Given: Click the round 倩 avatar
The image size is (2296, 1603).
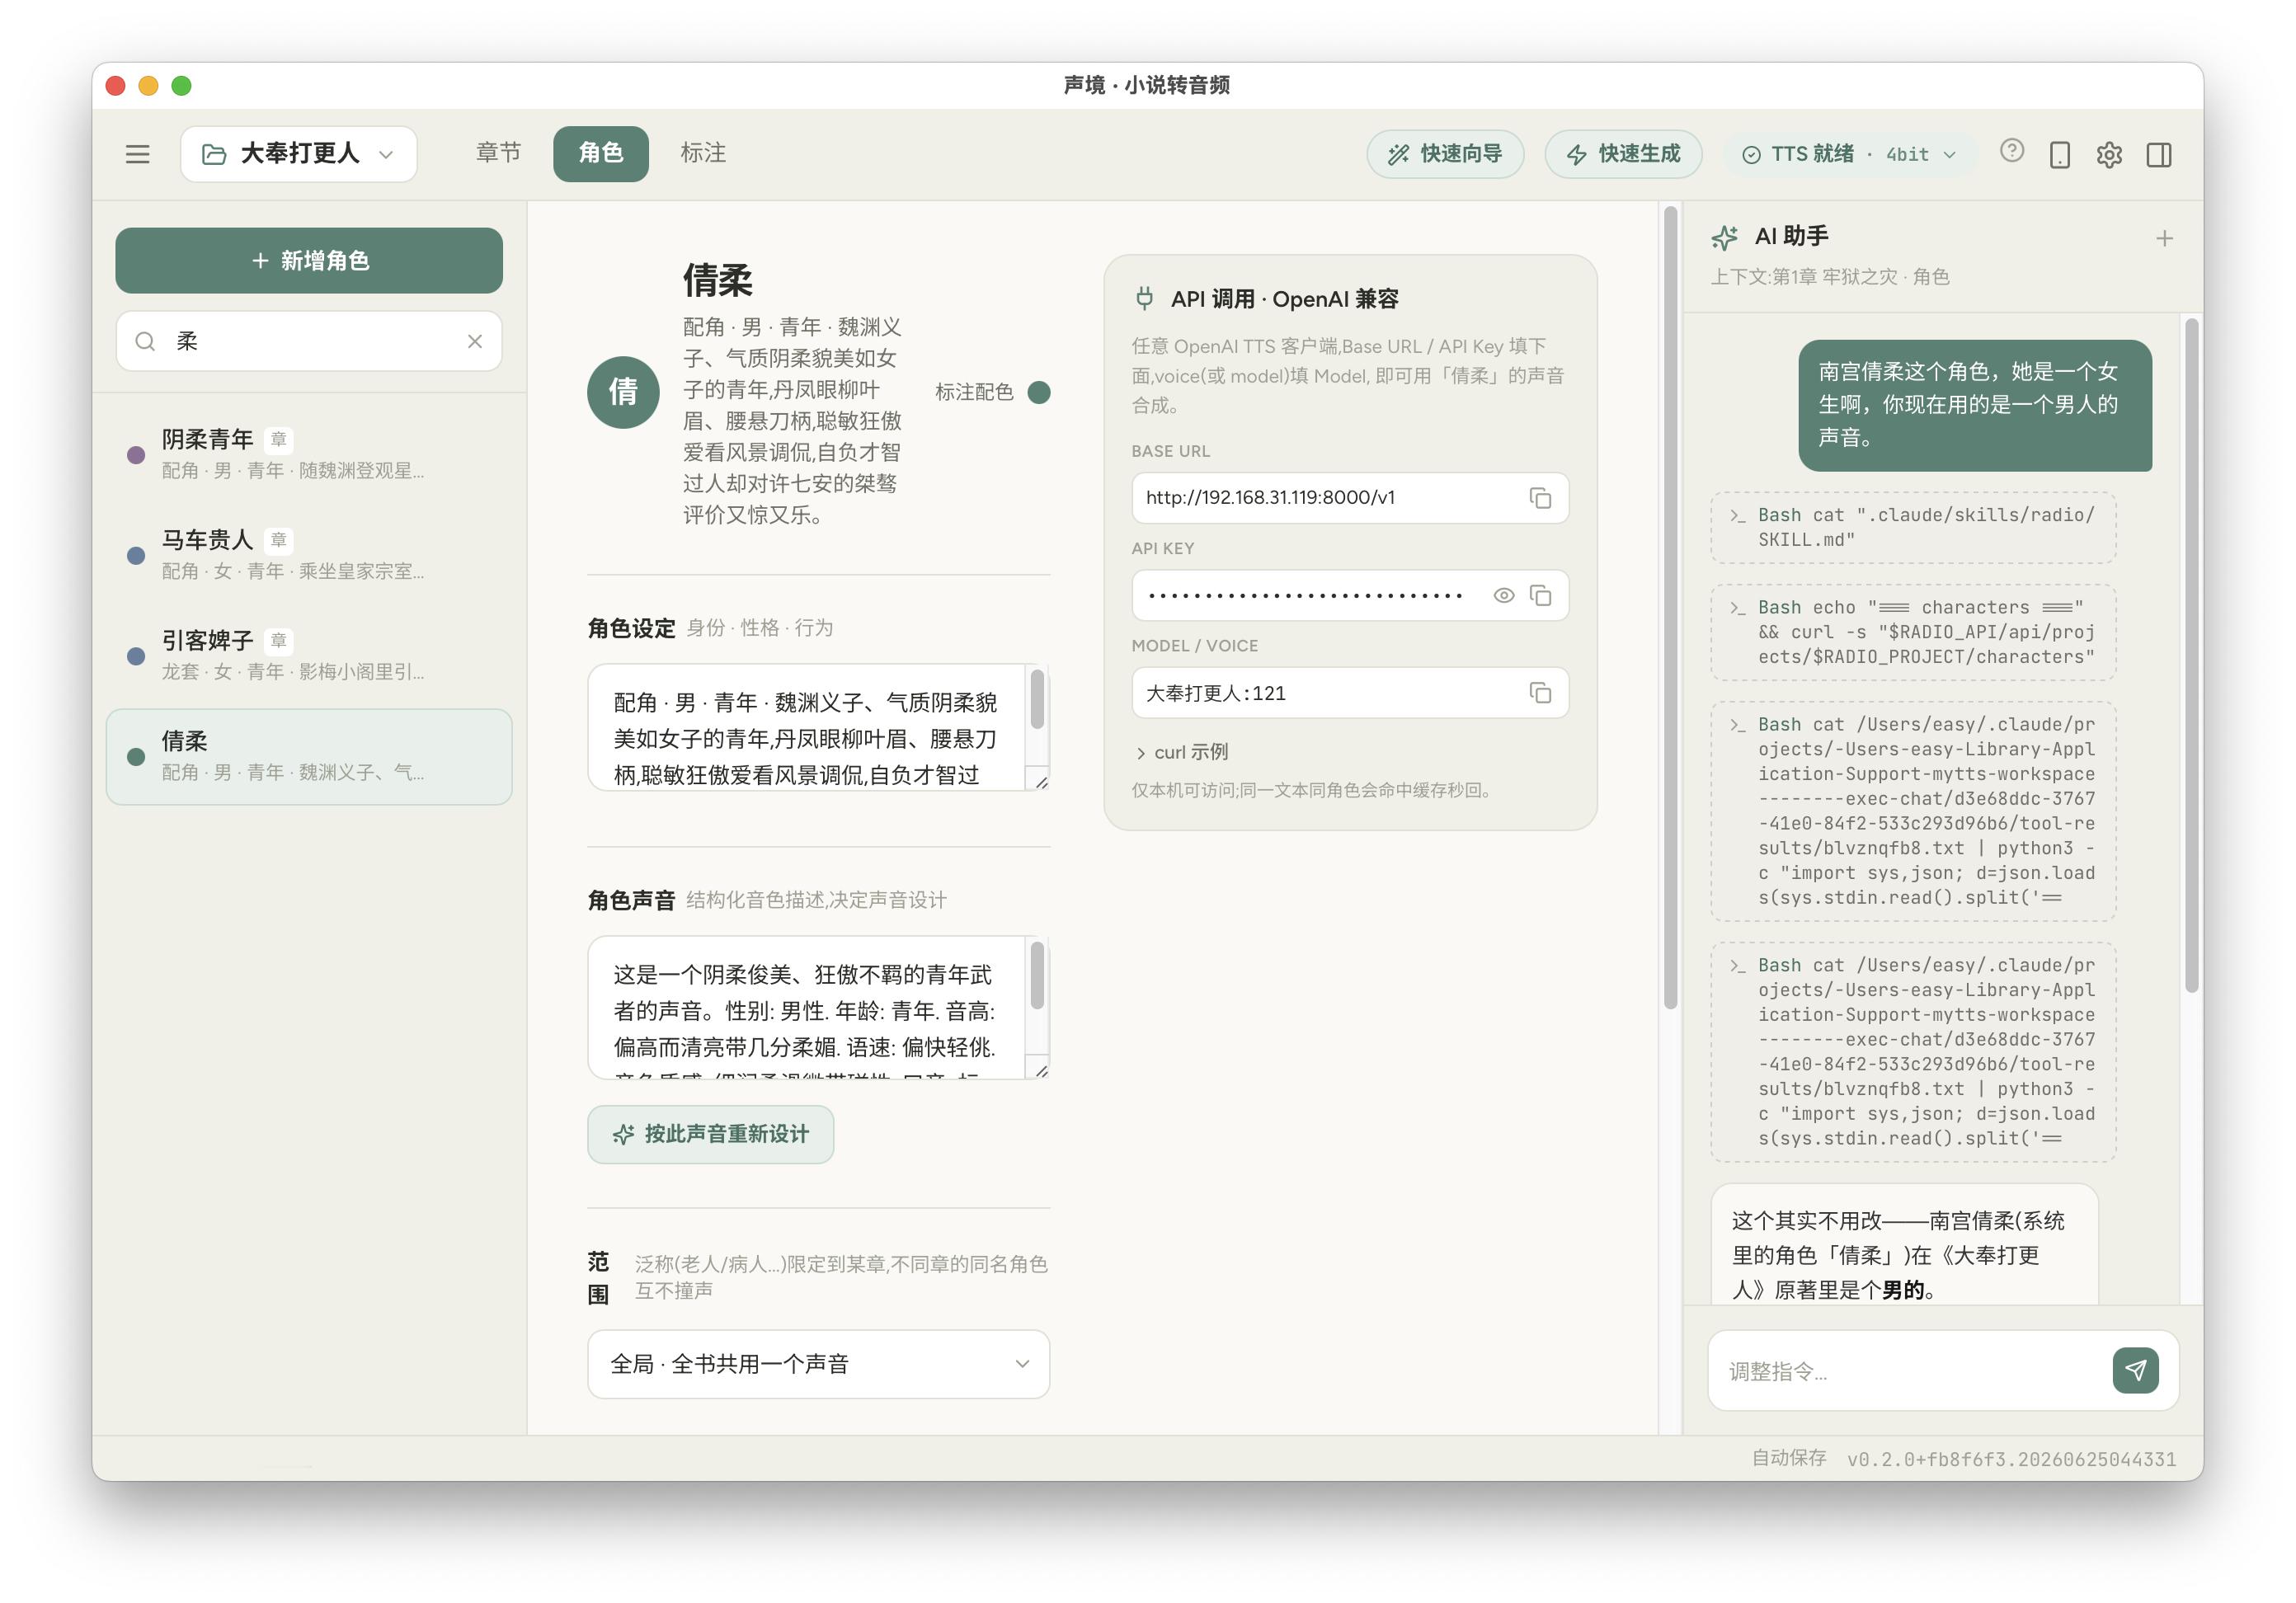Looking at the screenshot, I should coord(623,392).
